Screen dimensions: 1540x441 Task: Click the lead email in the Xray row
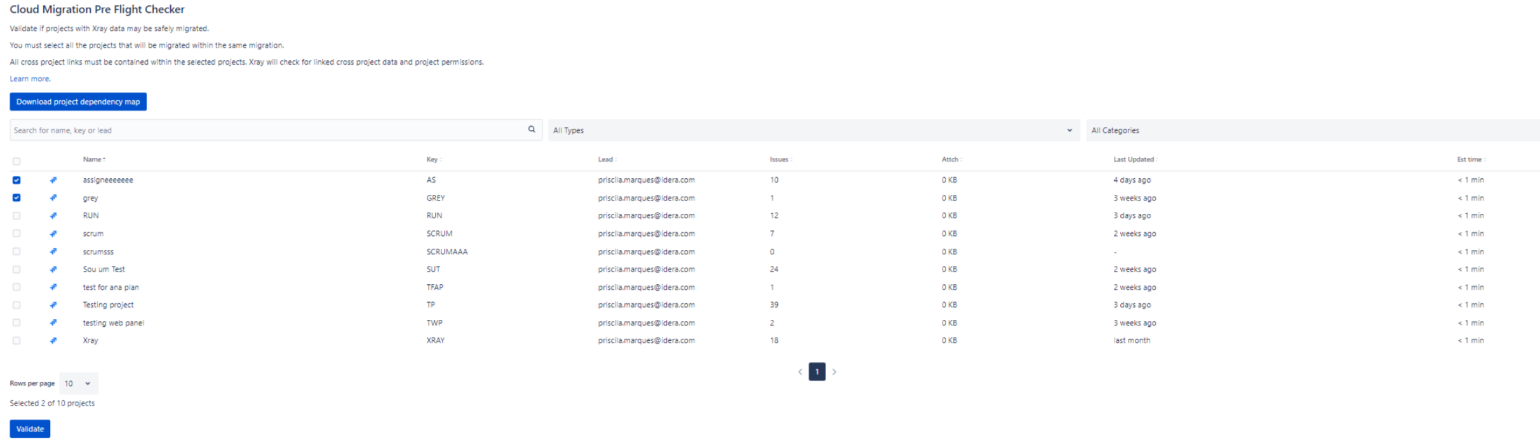646,340
